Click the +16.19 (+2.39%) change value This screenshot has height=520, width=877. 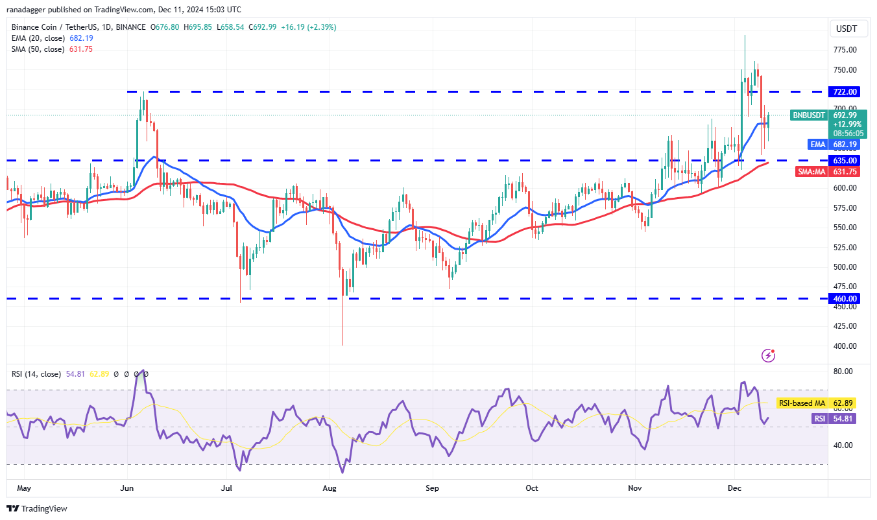click(x=309, y=27)
